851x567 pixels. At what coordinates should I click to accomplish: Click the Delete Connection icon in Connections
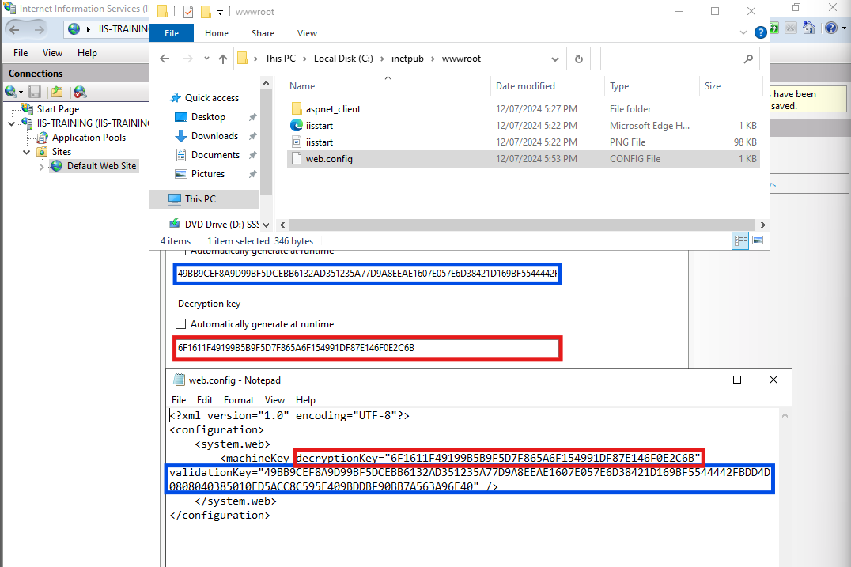80,92
